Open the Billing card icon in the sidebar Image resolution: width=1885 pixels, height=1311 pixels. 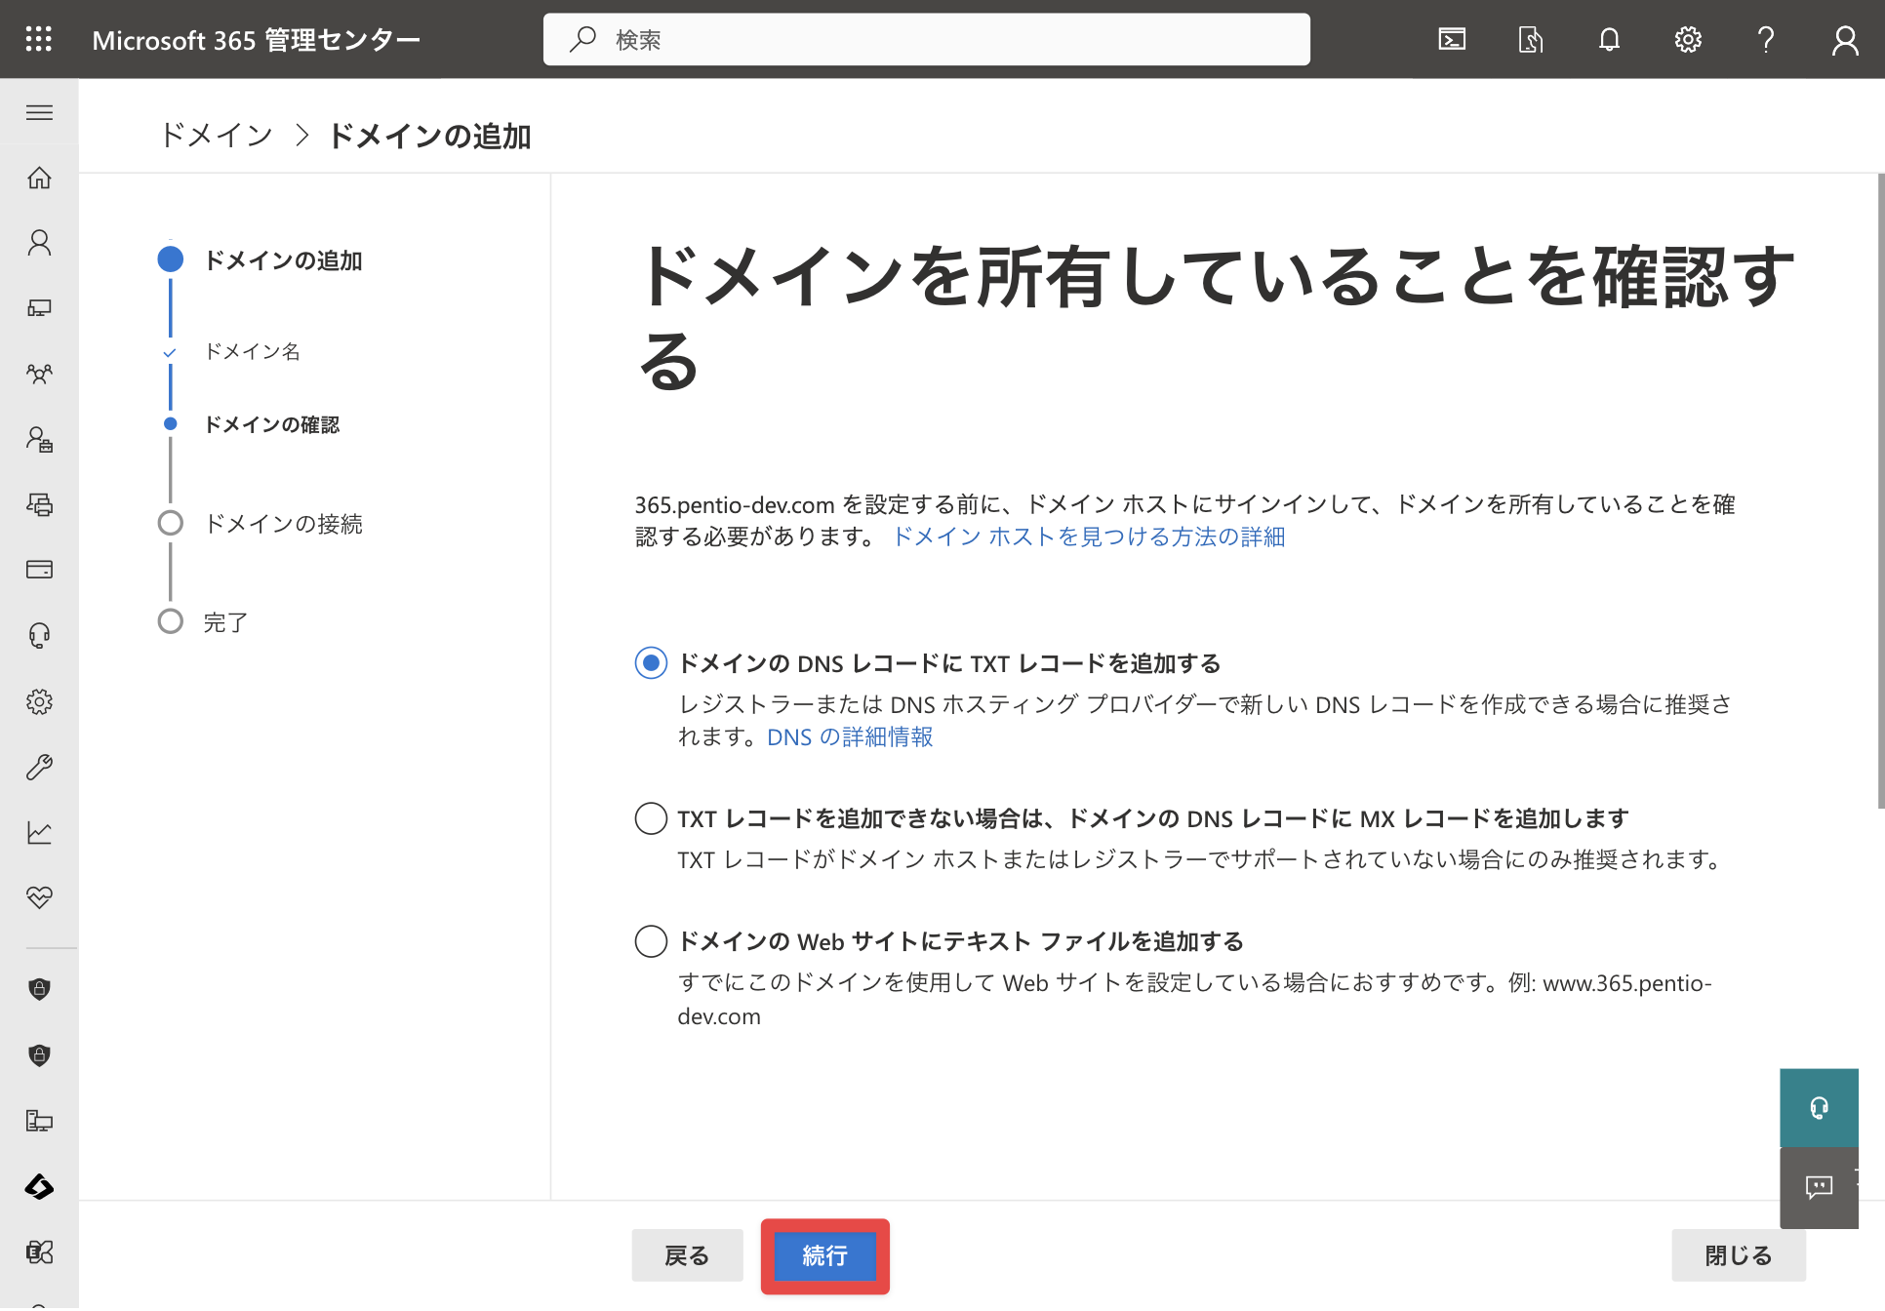pyautogui.click(x=39, y=570)
